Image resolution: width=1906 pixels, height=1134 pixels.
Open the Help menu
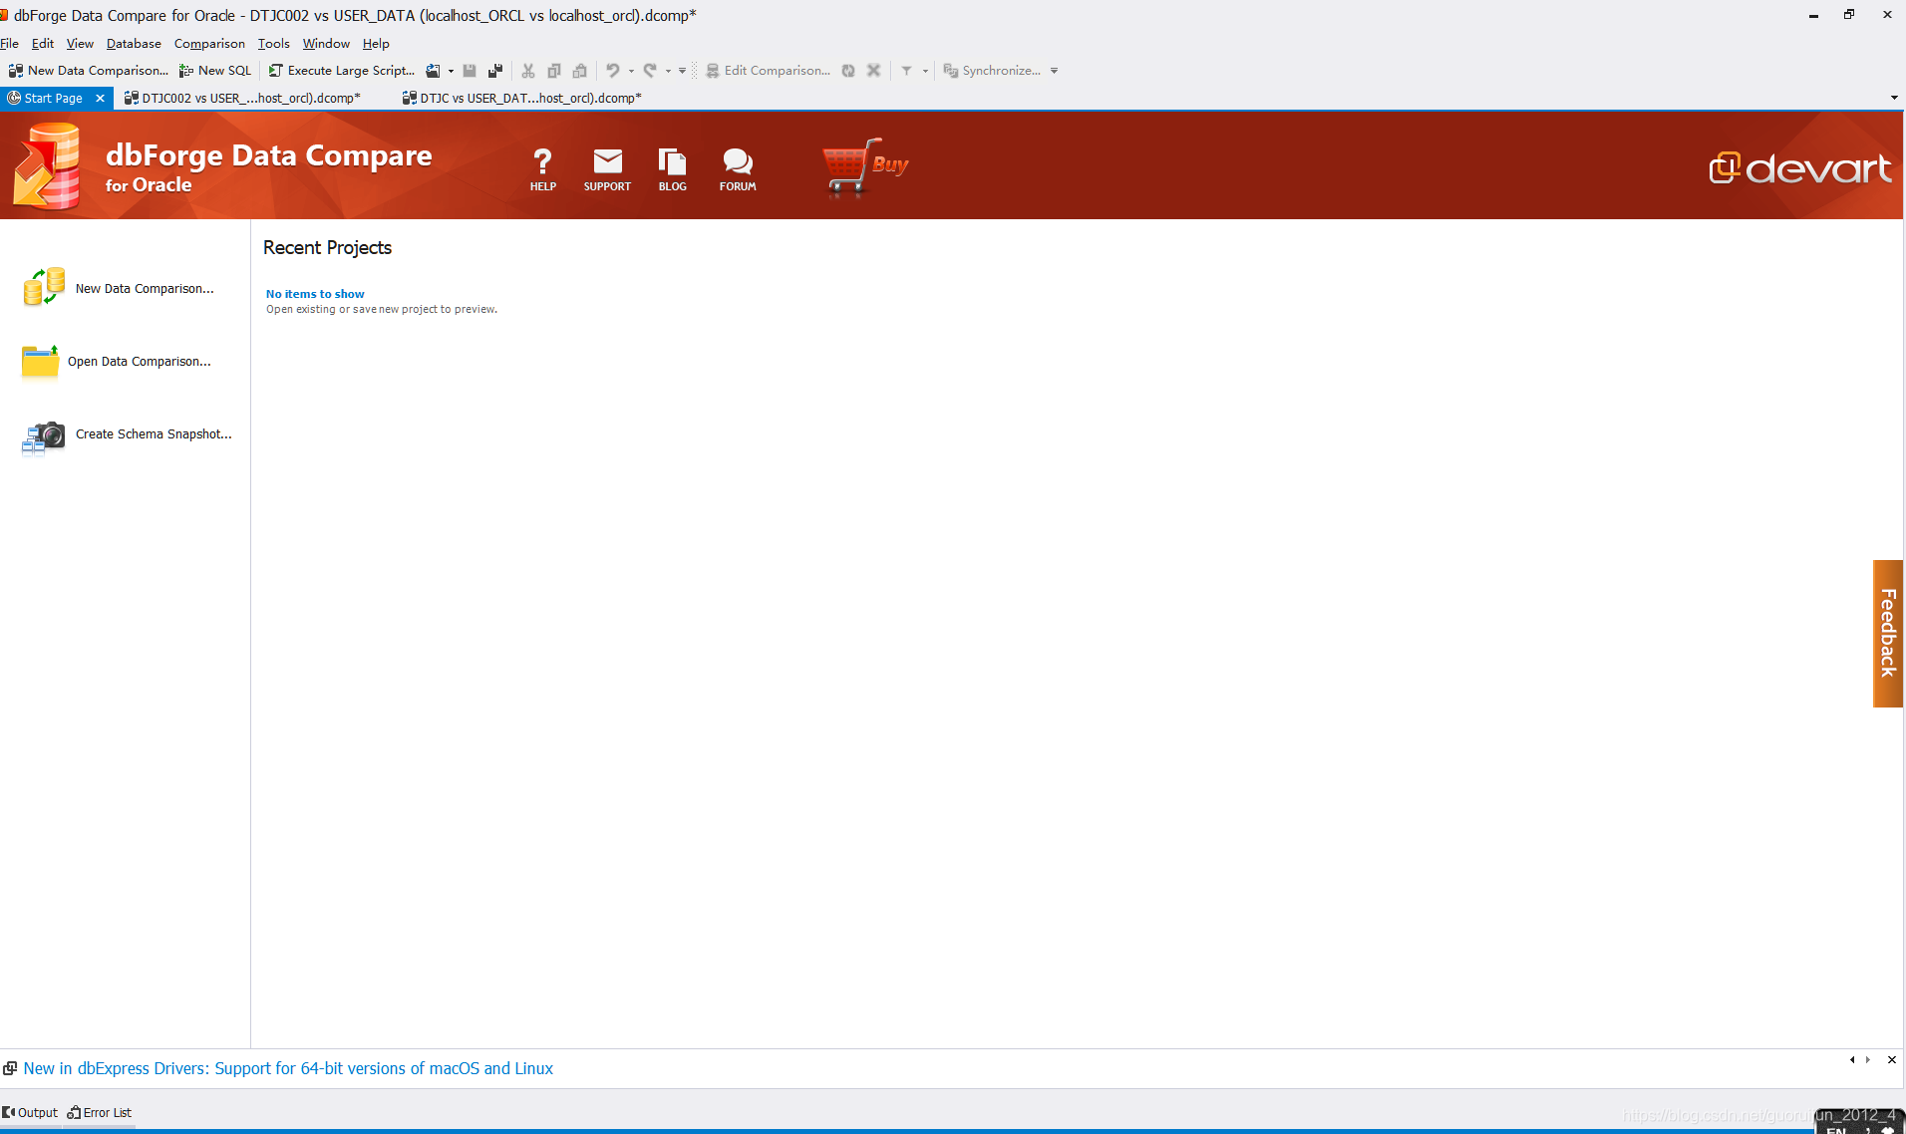[376, 44]
